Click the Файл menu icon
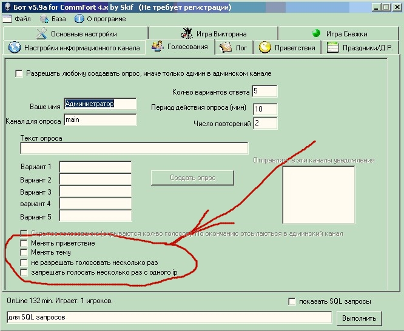This screenshot has width=404, height=331. click(7, 19)
